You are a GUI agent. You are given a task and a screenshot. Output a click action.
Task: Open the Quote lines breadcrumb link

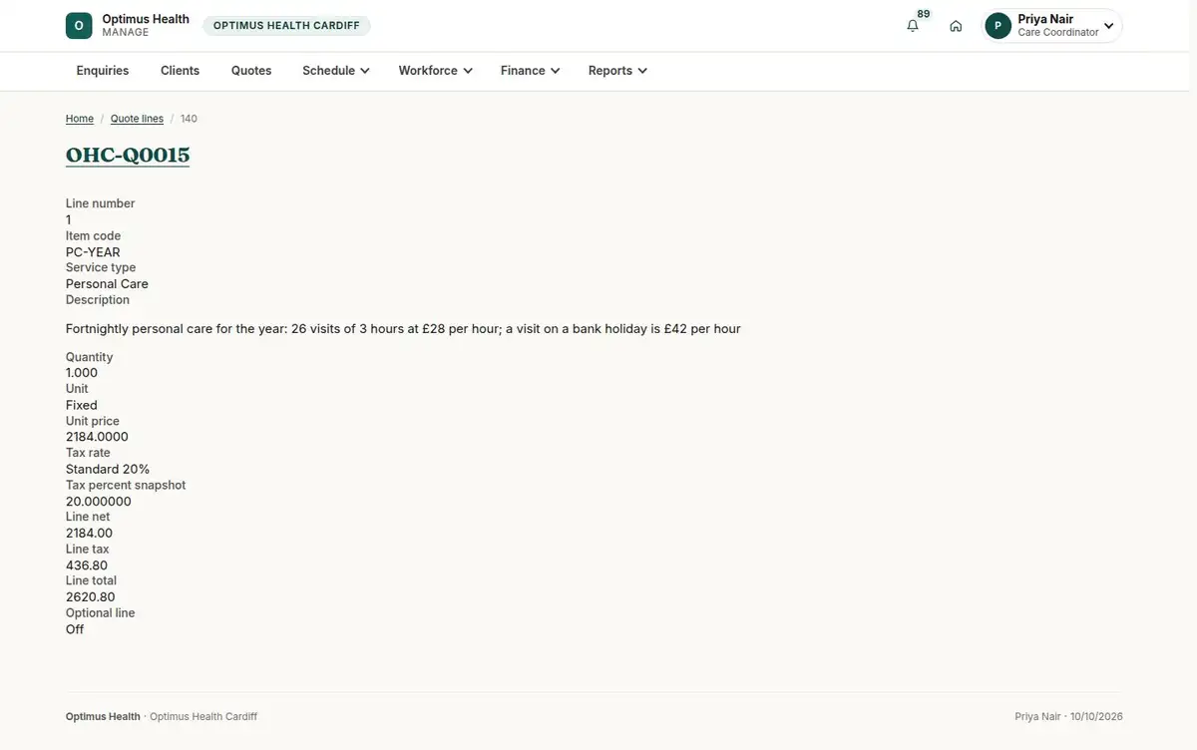coord(137,119)
